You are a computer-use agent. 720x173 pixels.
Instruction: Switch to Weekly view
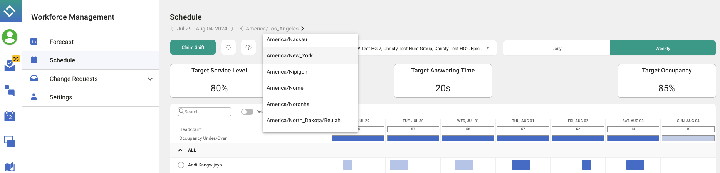(663, 48)
